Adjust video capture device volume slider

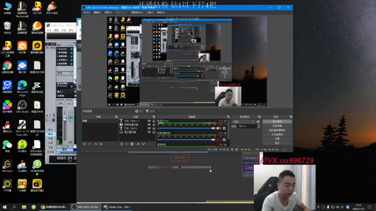pos(213,140)
